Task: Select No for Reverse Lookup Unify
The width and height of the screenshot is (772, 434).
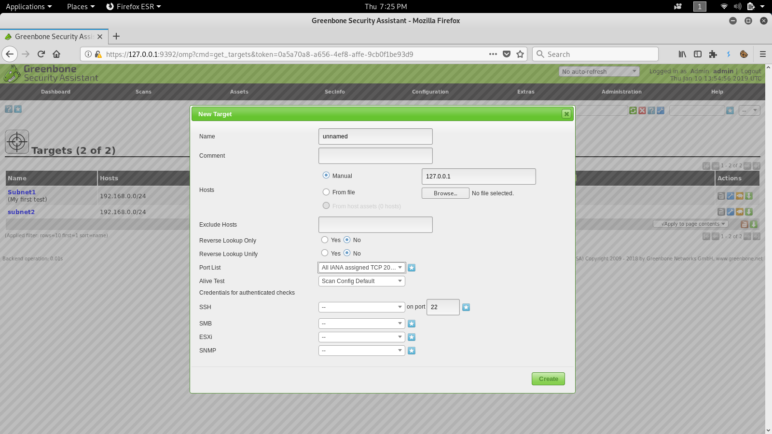Action: (347, 253)
